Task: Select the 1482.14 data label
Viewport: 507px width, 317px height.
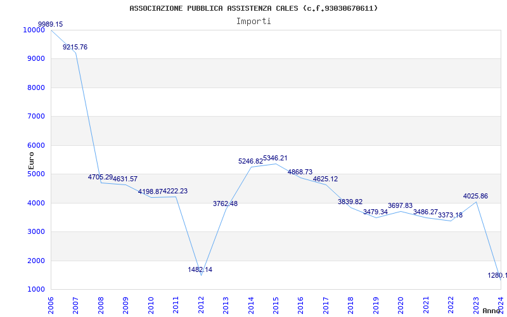Action: (200, 270)
